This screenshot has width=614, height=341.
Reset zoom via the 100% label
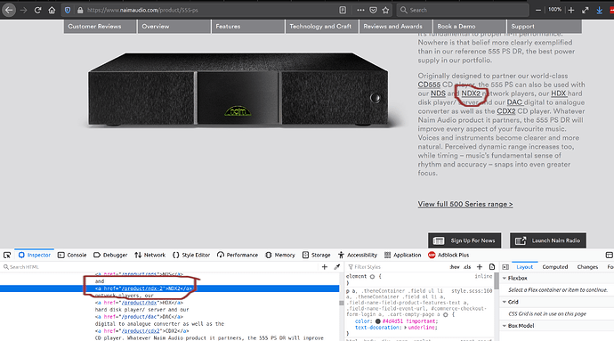(554, 10)
